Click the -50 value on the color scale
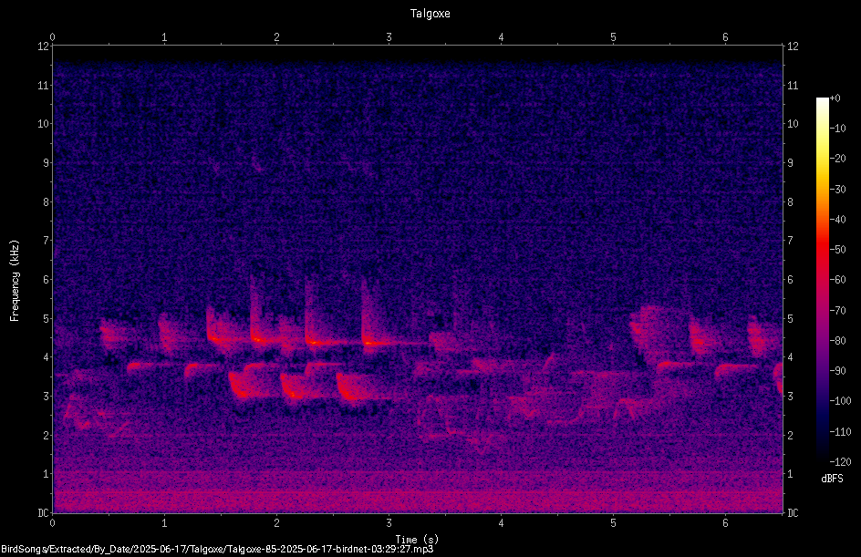The image size is (861, 557). pyautogui.click(x=838, y=250)
